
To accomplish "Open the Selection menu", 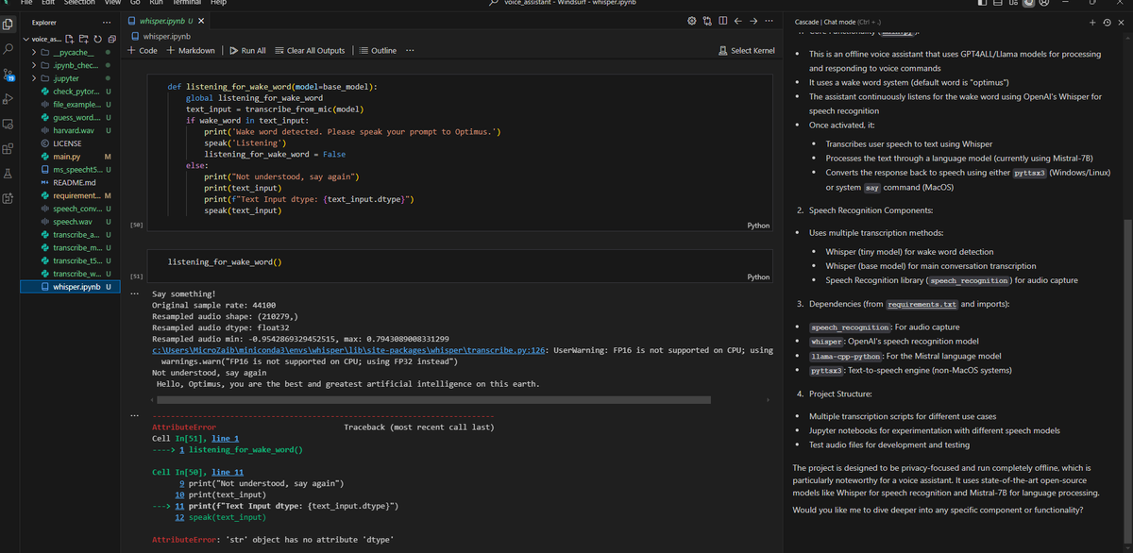I will tap(79, 4).
